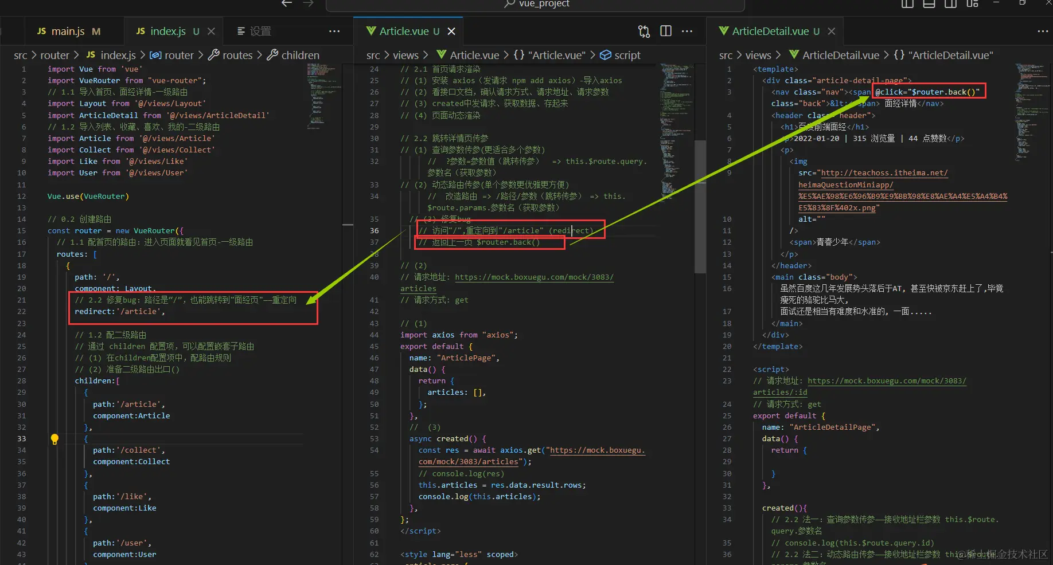Expand script breadcrumb in Article.vue editor
This screenshot has width=1053, height=565.
tap(627, 55)
